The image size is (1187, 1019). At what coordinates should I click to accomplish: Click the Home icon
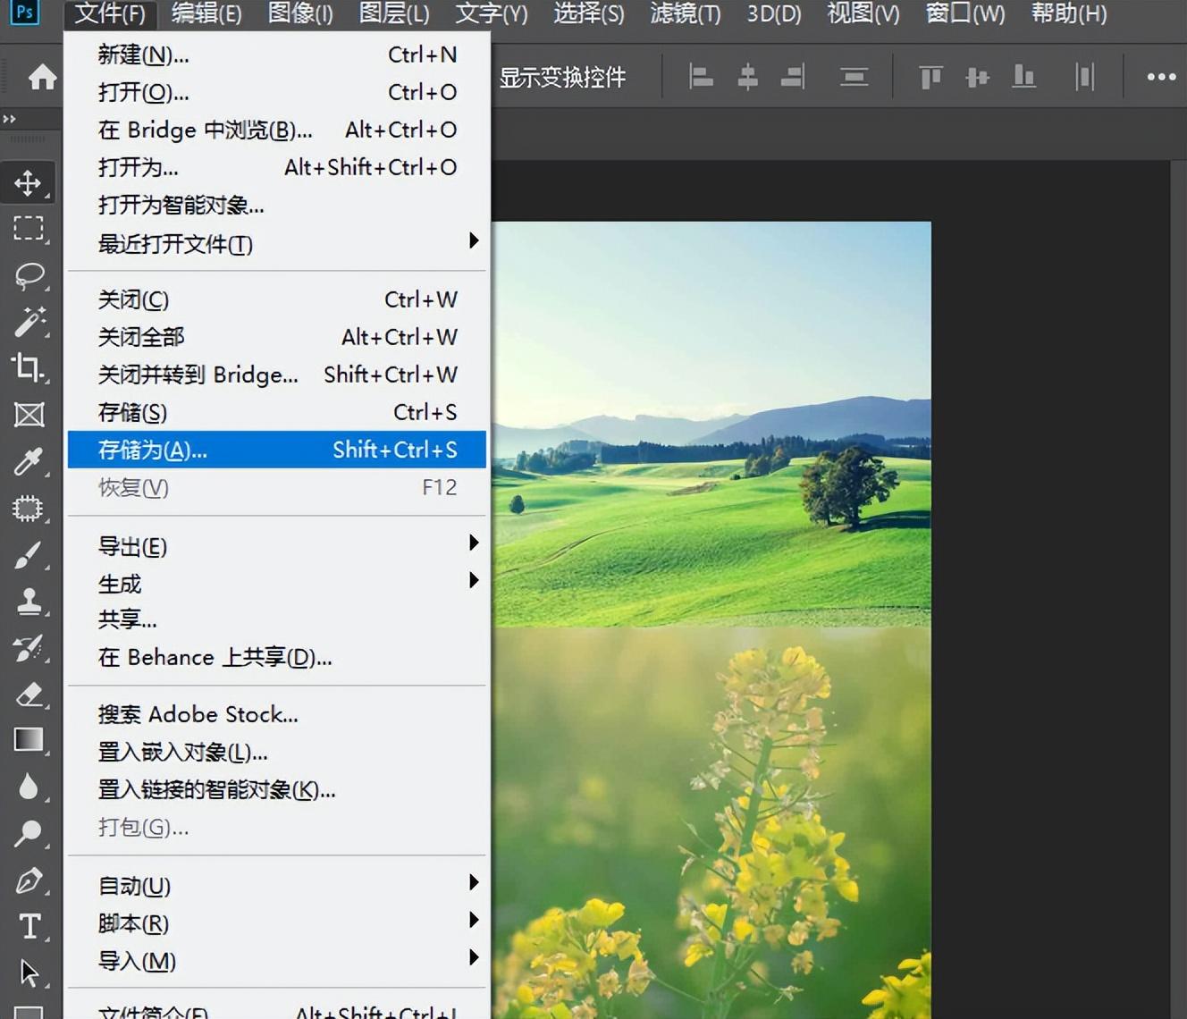pos(42,78)
